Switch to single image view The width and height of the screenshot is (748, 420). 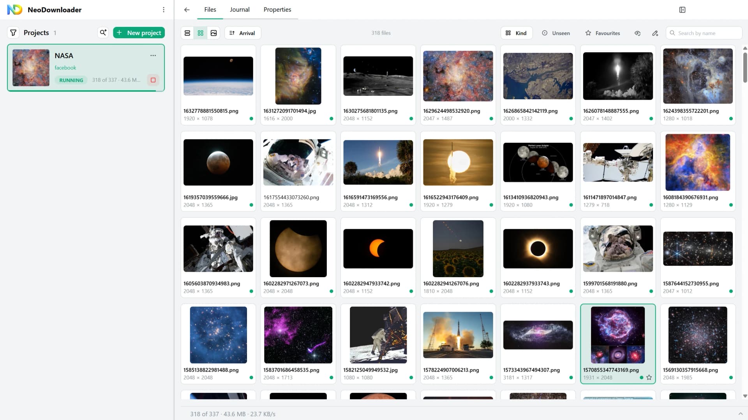point(213,33)
